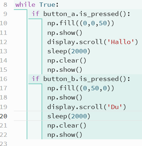The height and width of the screenshot is (146, 142).
Task: Click the np.fill((0,50,0)) statement
Action: (x=81, y=88)
